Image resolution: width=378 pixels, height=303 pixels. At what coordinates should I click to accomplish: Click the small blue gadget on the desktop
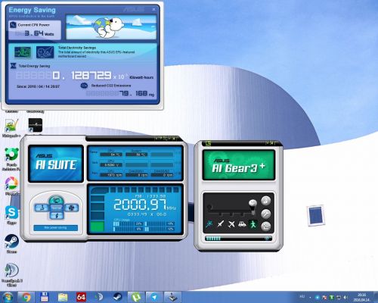tap(315, 215)
